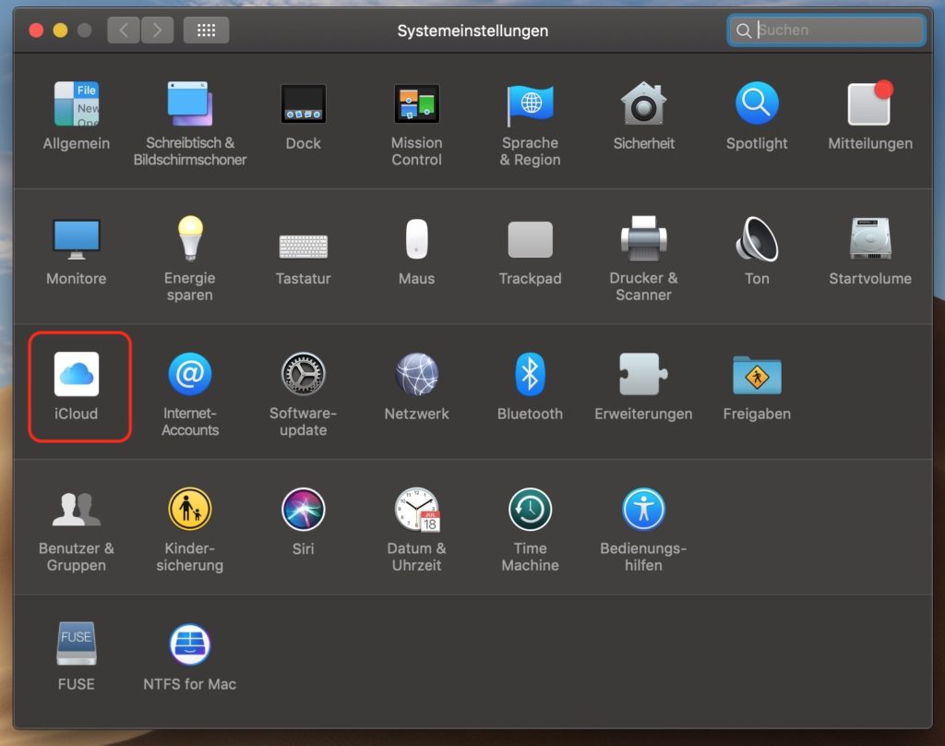Show all preferences grid button
The height and width of the screenshot is (746, 945).
coord(206,30)
